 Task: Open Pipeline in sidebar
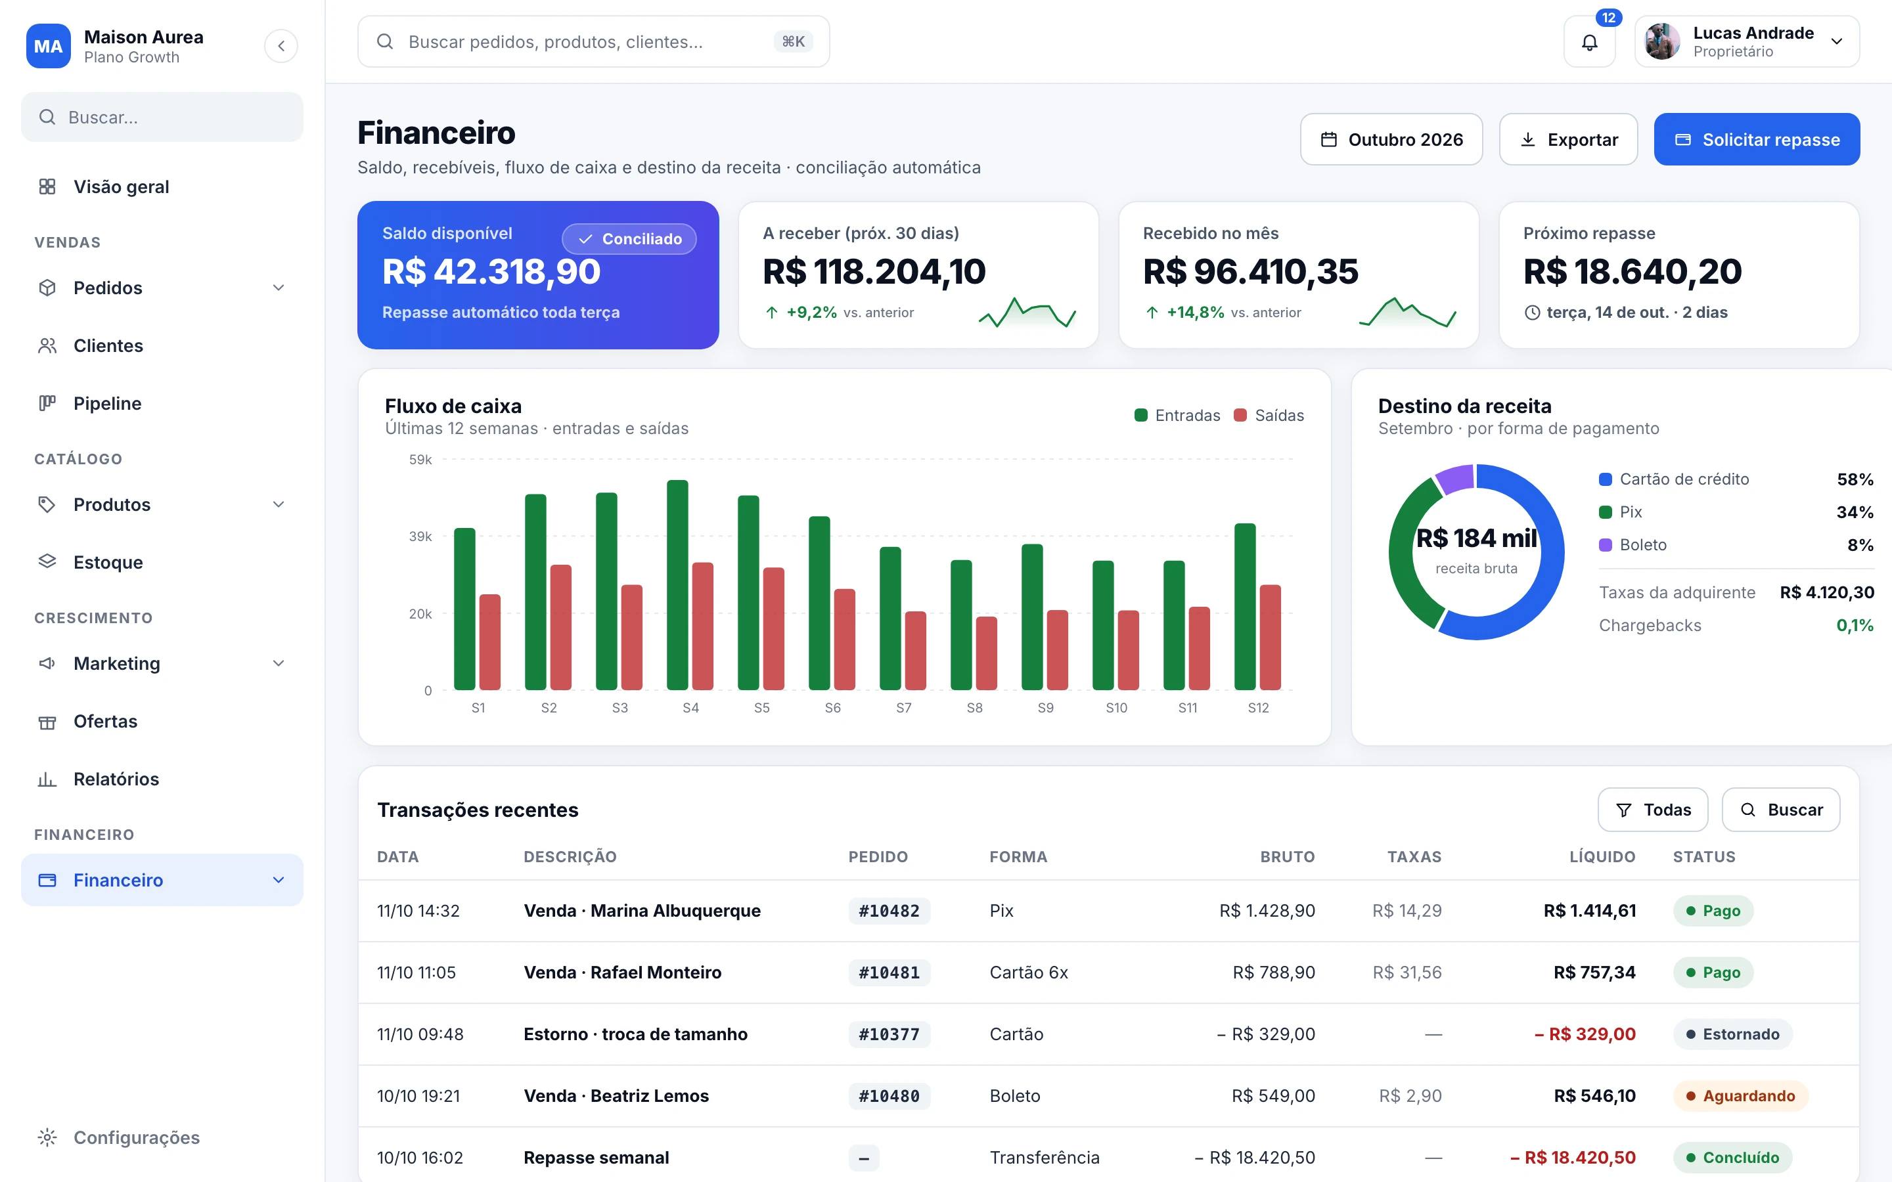pyautogui.click(x=162, y=403)
